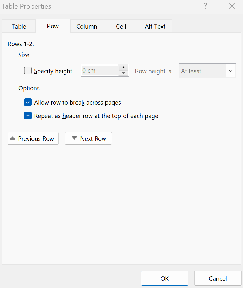
Task: Confirm changes with the OK button
Action: coord(165,278)
